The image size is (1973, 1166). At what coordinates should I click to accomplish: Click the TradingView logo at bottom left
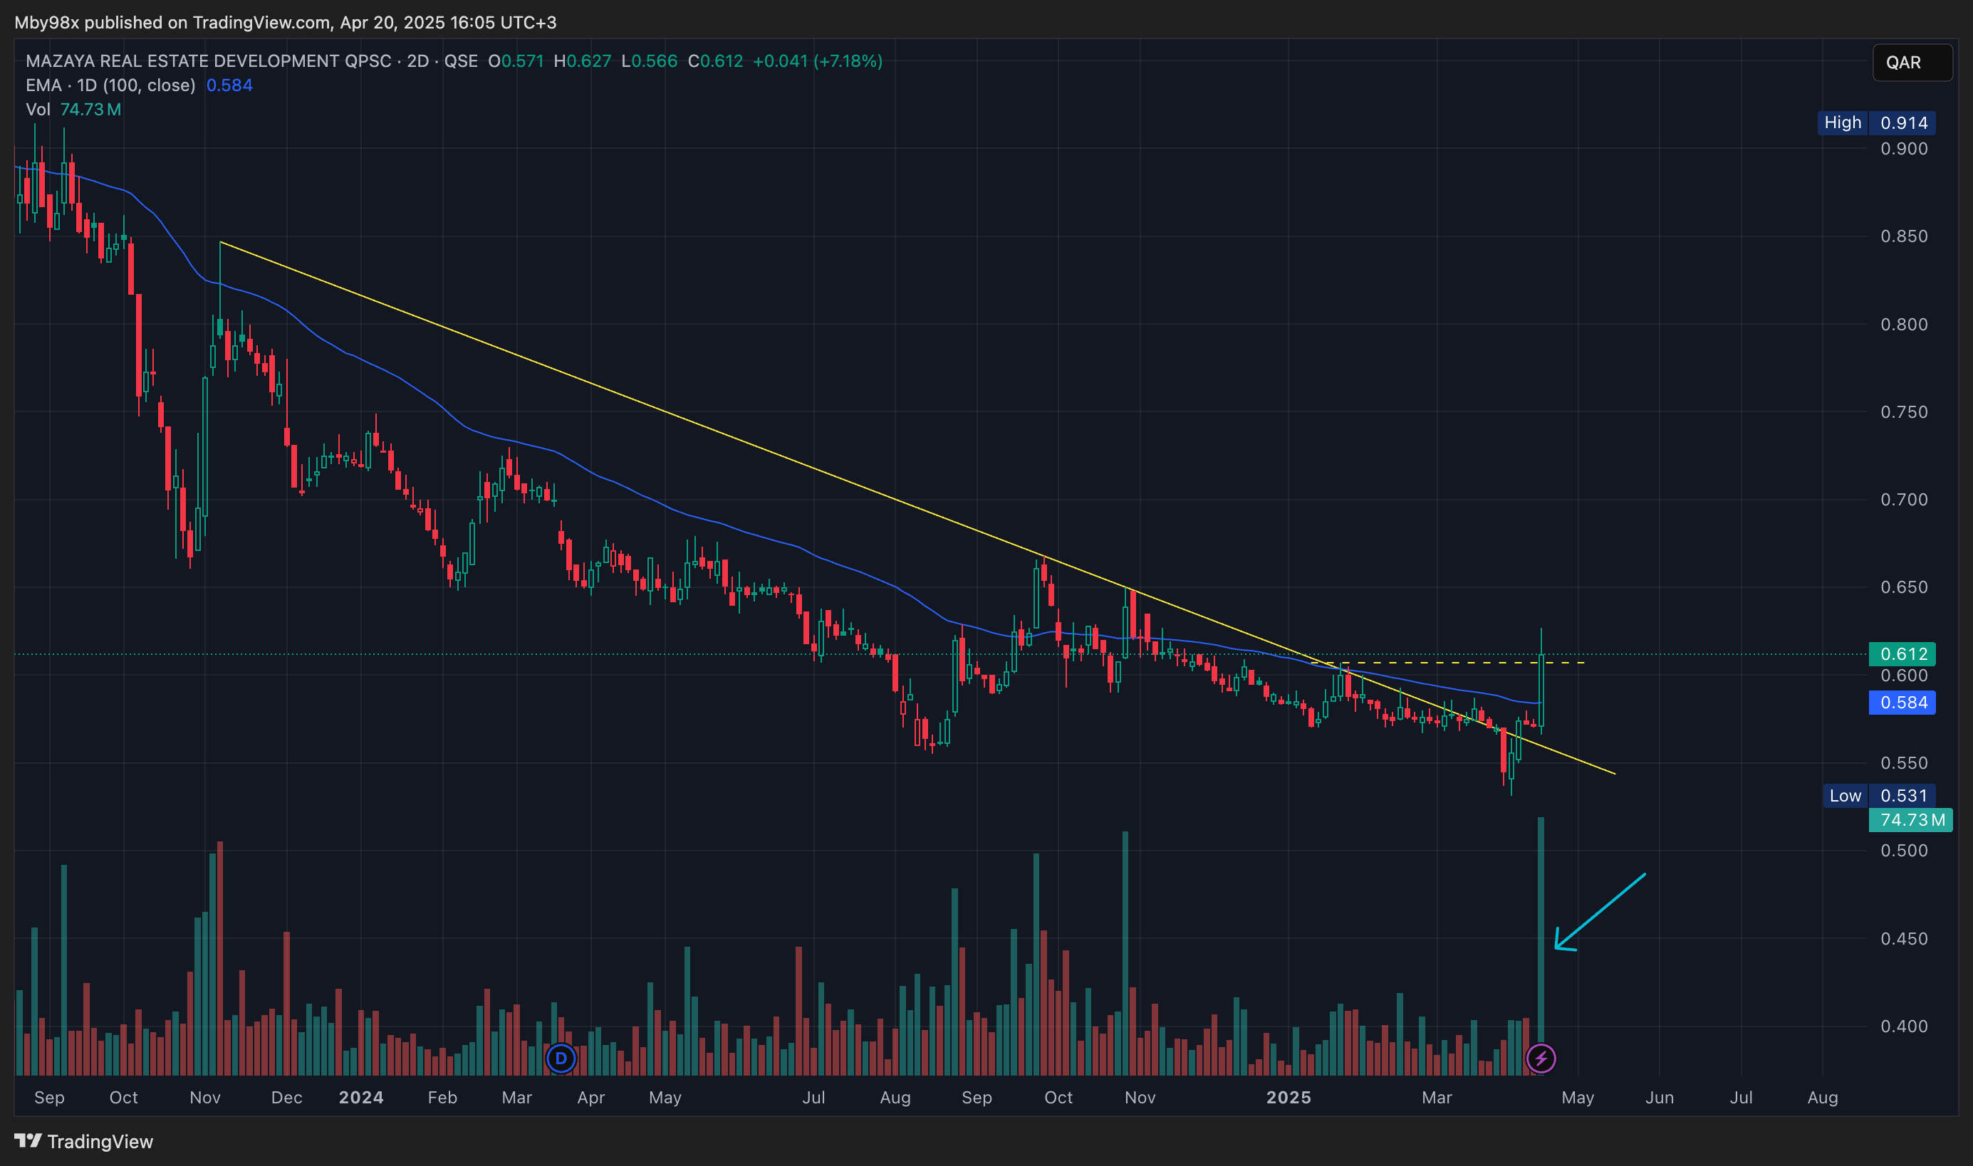point(83,1141)
